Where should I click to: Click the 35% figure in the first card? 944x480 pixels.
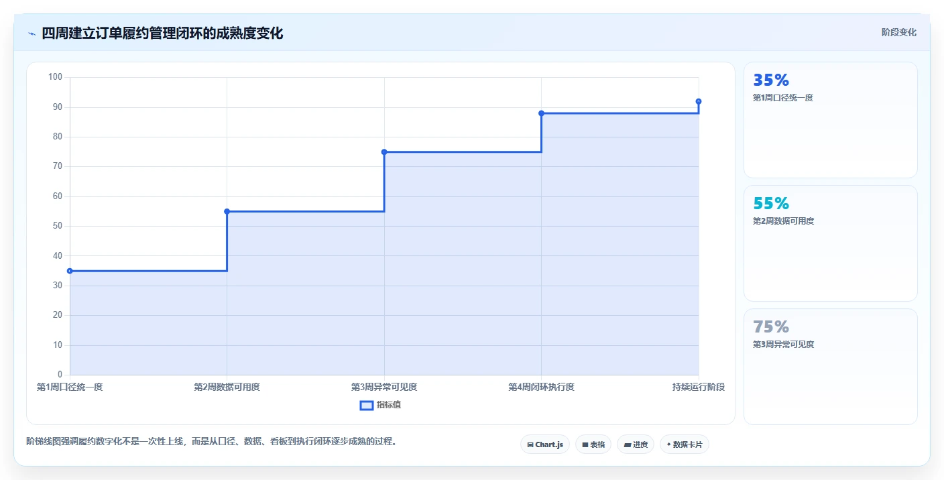[x=771, y=80]
